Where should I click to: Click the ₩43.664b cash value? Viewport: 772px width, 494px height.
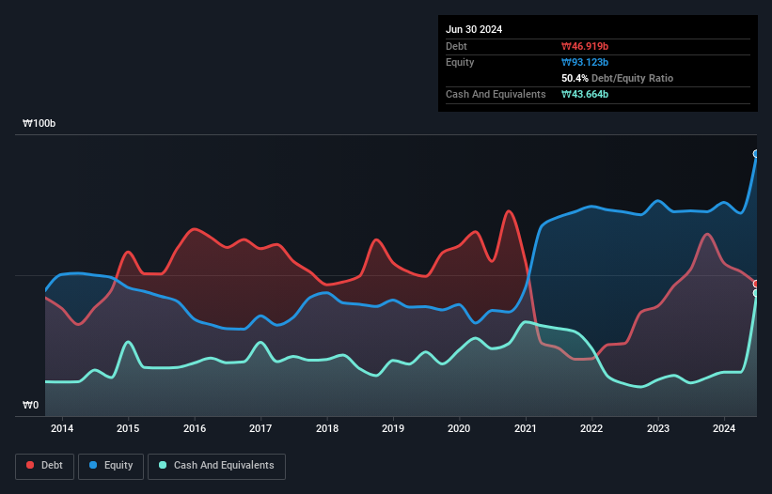585,94
